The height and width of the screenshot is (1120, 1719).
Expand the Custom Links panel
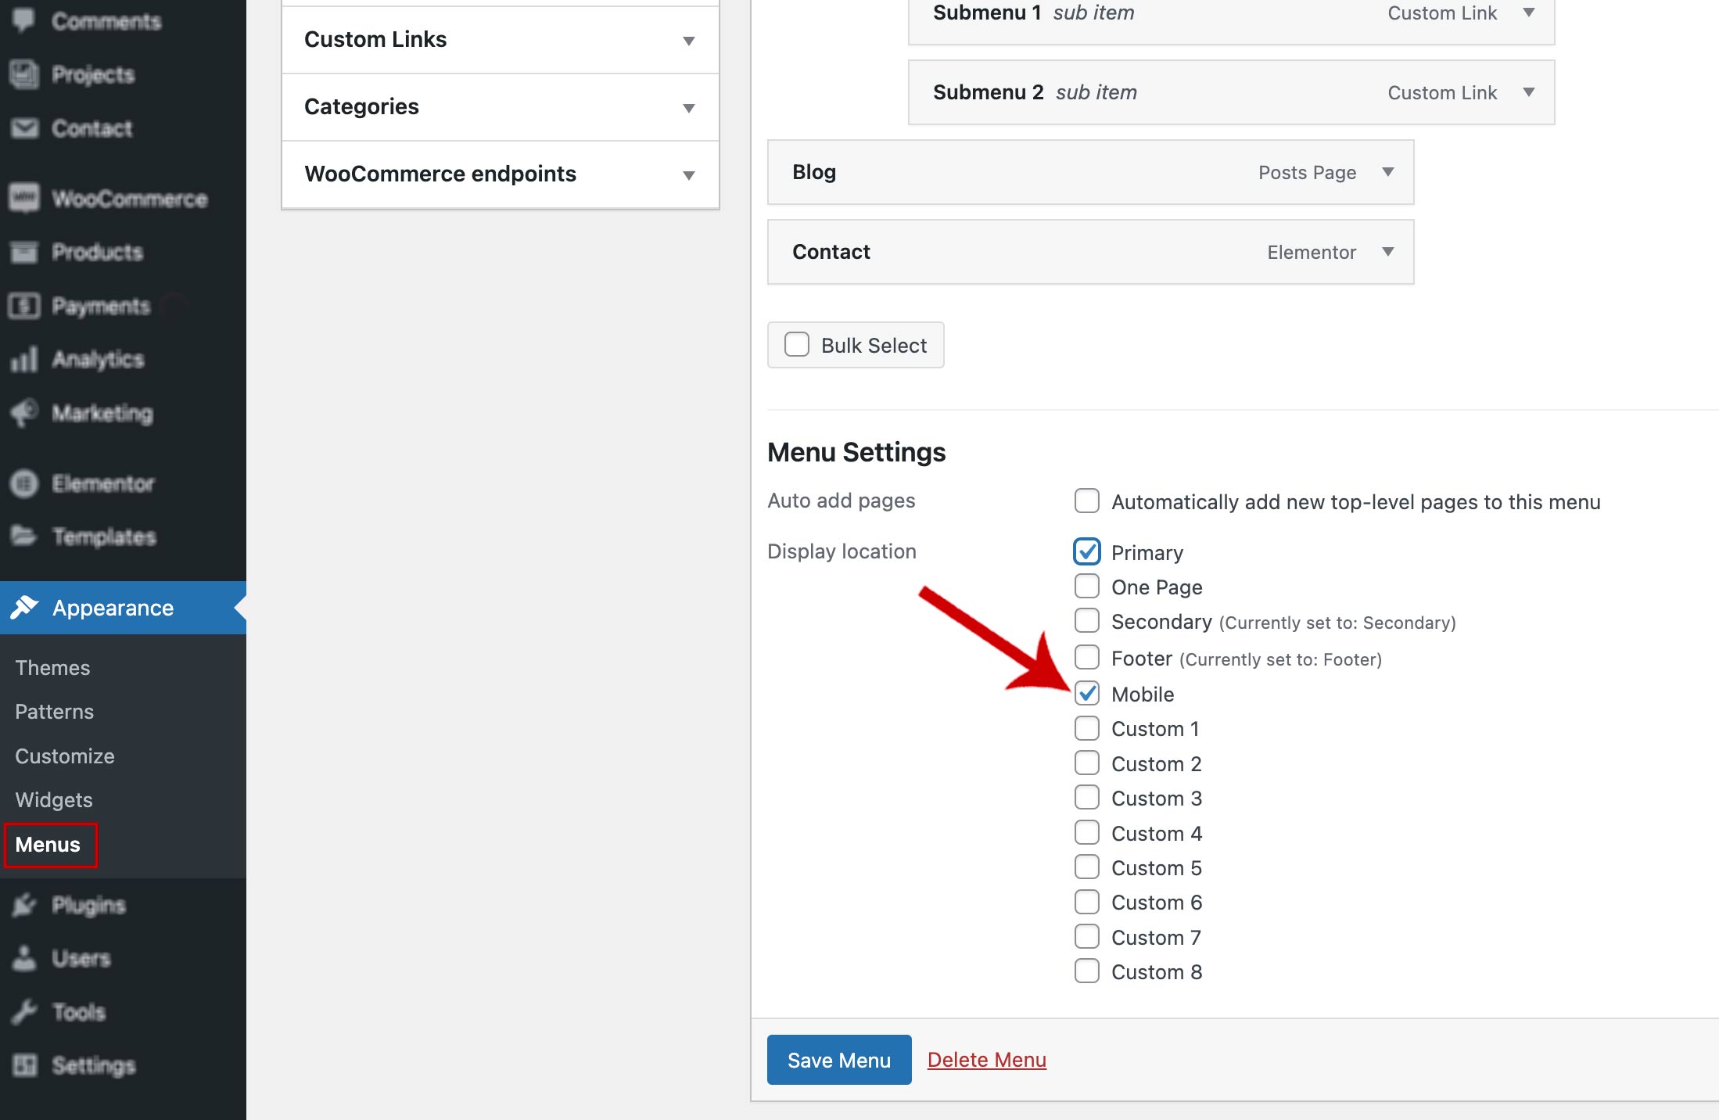[x=688, y=41]
